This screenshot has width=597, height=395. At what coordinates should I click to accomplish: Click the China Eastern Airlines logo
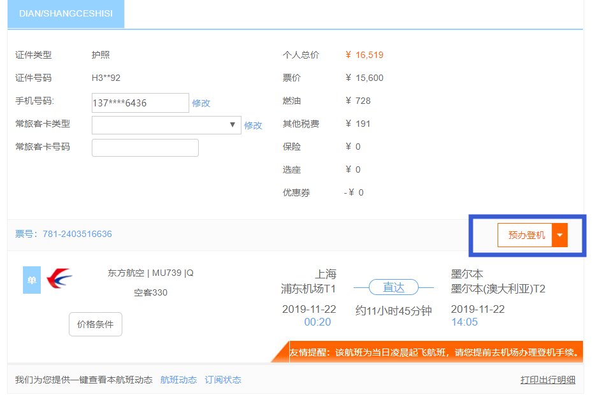(x=60, y=279)
